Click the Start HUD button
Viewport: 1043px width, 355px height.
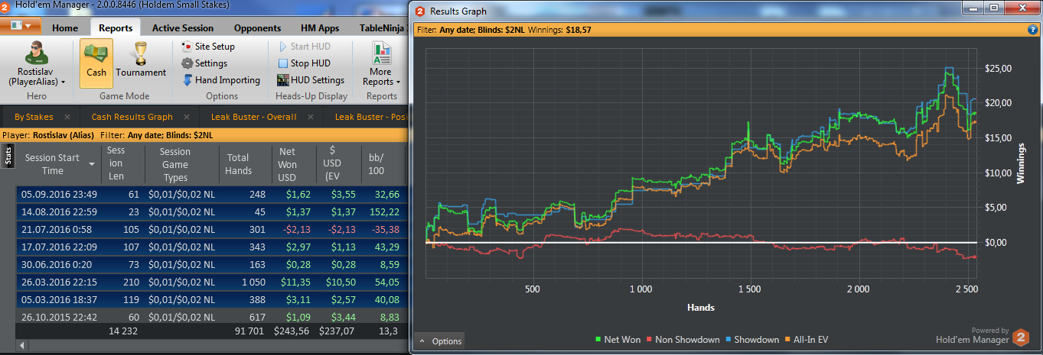(304, 46)
